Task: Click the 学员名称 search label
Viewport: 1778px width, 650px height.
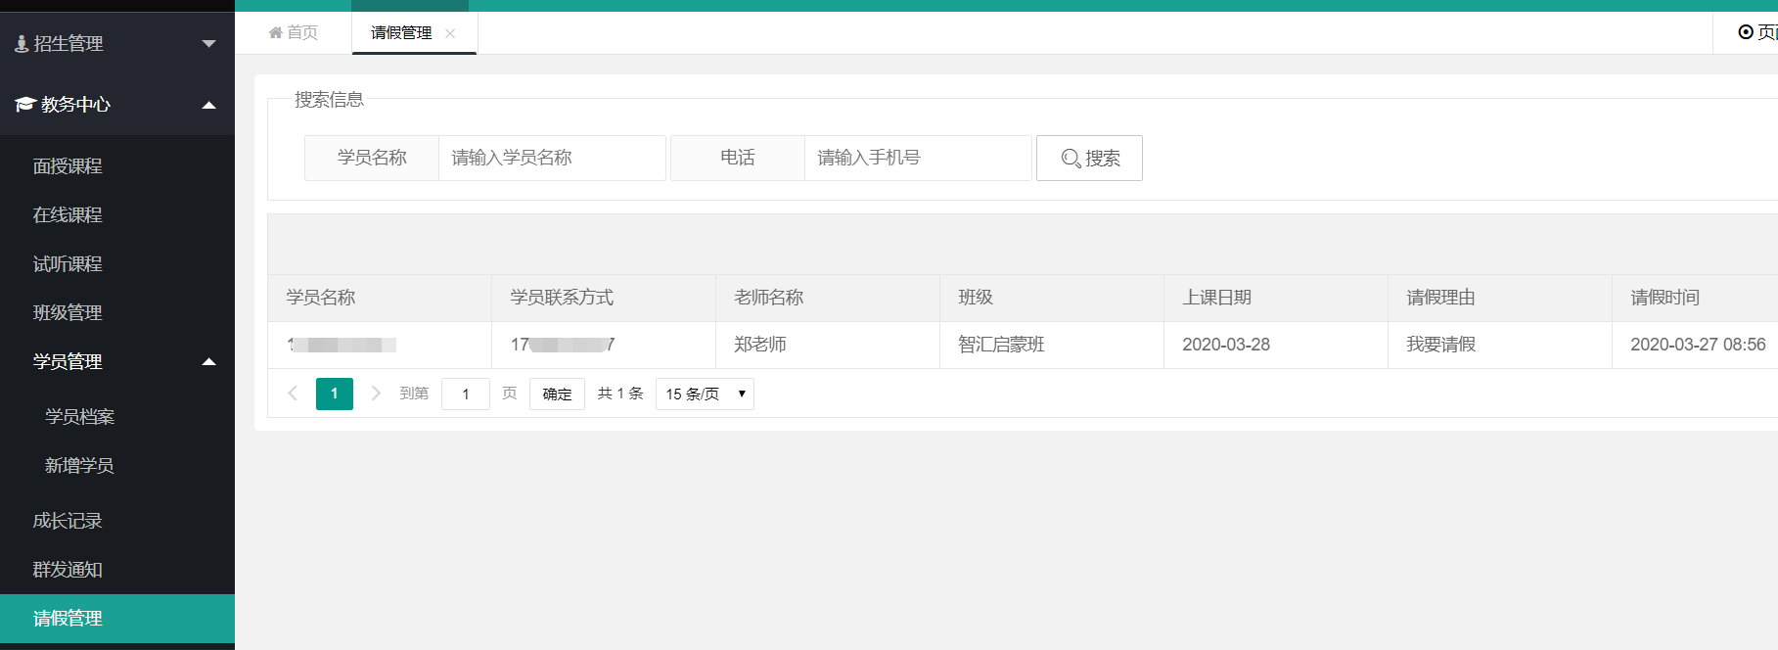Action: [372, 158]
